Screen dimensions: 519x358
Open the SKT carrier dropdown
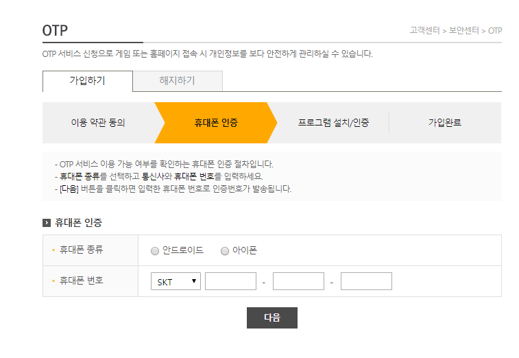coord(176,281)
